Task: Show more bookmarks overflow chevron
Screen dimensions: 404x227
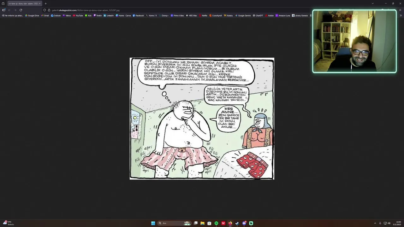Action: pos(401,15)
